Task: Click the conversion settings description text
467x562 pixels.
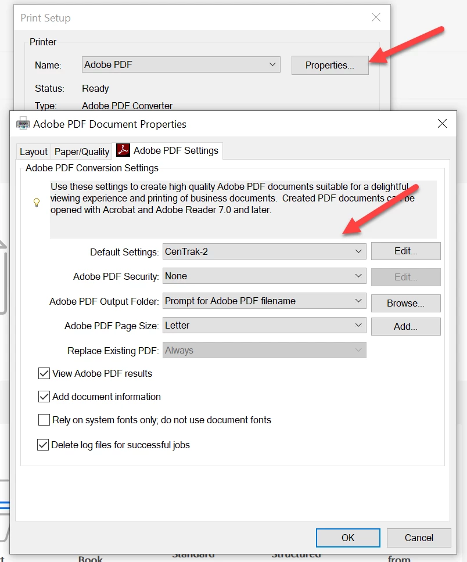Action: point(232,198)
